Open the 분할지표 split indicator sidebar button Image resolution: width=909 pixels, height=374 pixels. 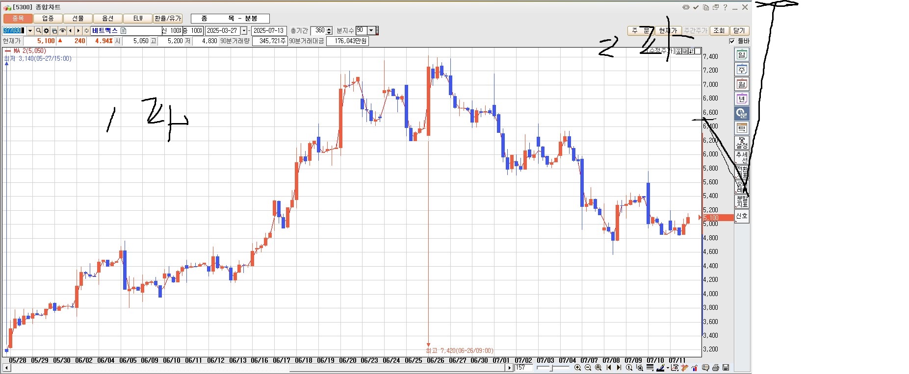[742, 201]
